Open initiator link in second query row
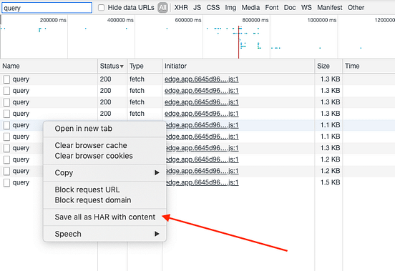This screenshot has height=271, width=395. click(202, 91)
